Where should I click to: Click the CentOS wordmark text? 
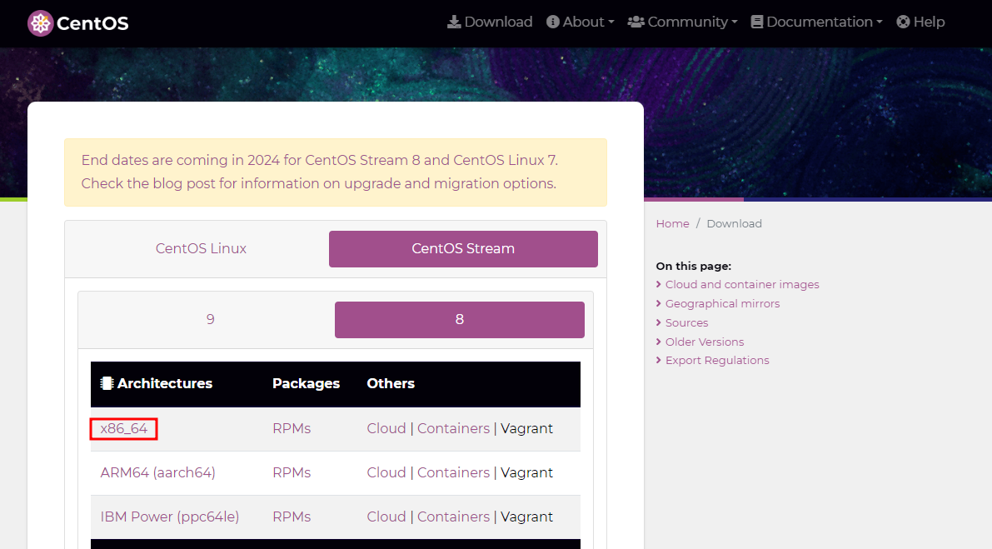(x=92, y=23)
